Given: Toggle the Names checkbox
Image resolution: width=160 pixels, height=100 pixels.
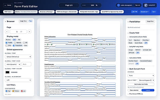Looking at the screenshot, I should coord(15,43).
